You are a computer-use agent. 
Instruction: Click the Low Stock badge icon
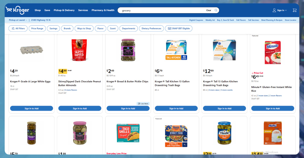click(x=139, y=104)
